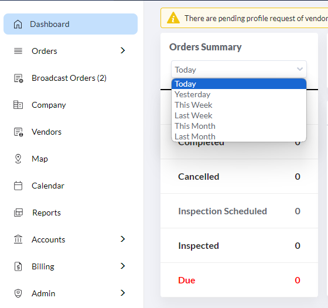Expand the Orders submenu chevron
This screenshot has width=328, height=308.
point(123,50)
